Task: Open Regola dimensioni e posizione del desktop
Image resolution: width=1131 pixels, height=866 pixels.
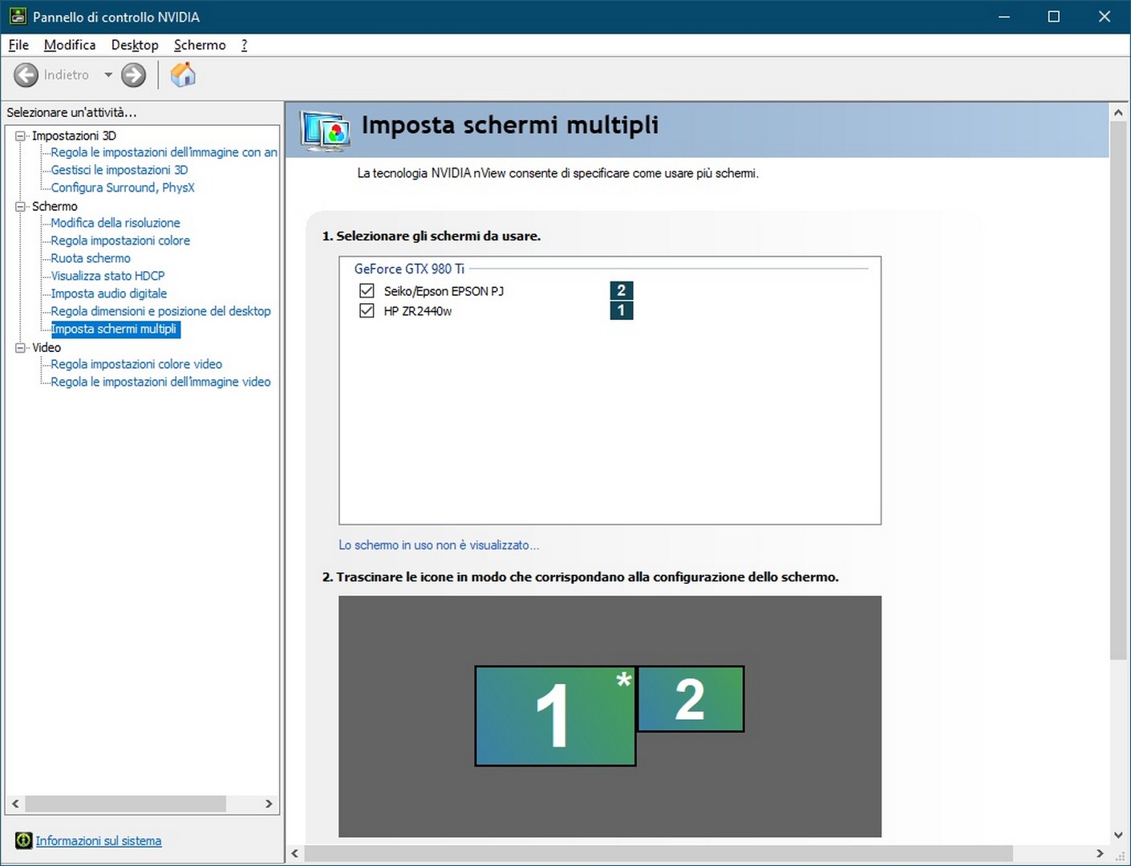Action: (160, 311)
